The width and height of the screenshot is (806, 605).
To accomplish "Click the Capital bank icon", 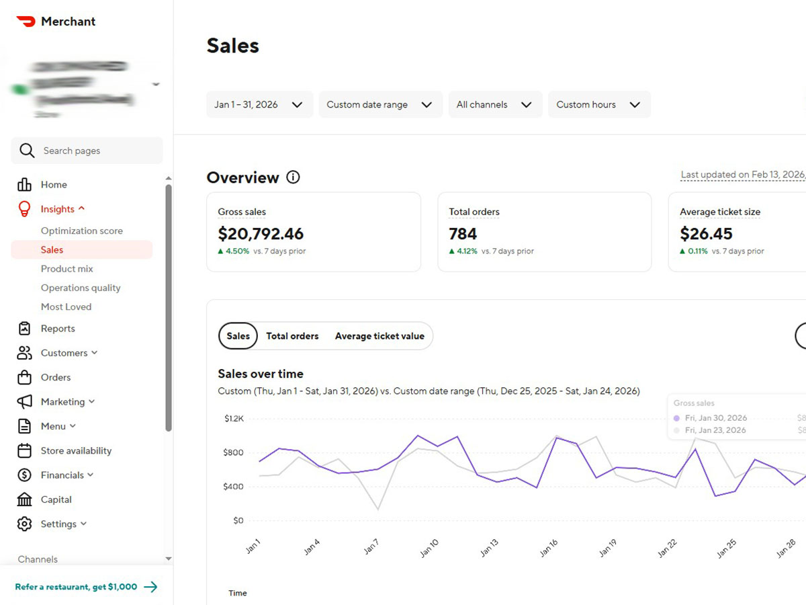I will (23, 499).
